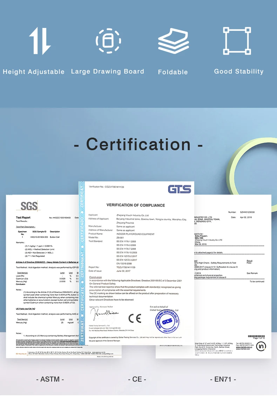Viewport: 277px width, 397px height.
Task: Open the Intertek EN71 report document
Action: [x=233, y=276]
